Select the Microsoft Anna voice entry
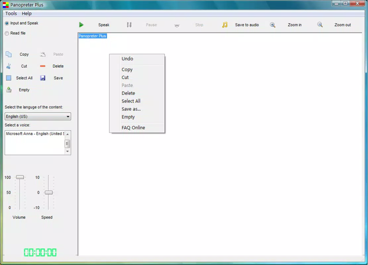 35,134
